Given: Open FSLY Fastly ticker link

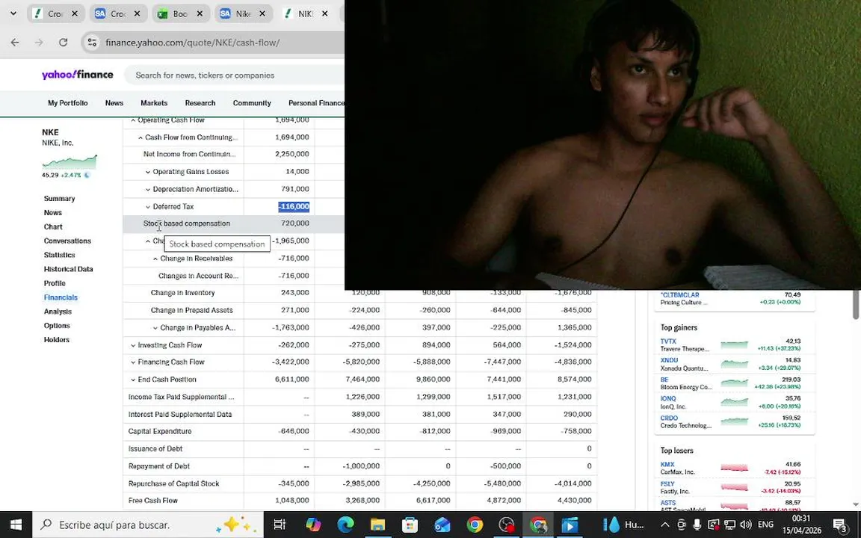Looking at the screenshot, I should pyautogui.click(x=667, y=484).
